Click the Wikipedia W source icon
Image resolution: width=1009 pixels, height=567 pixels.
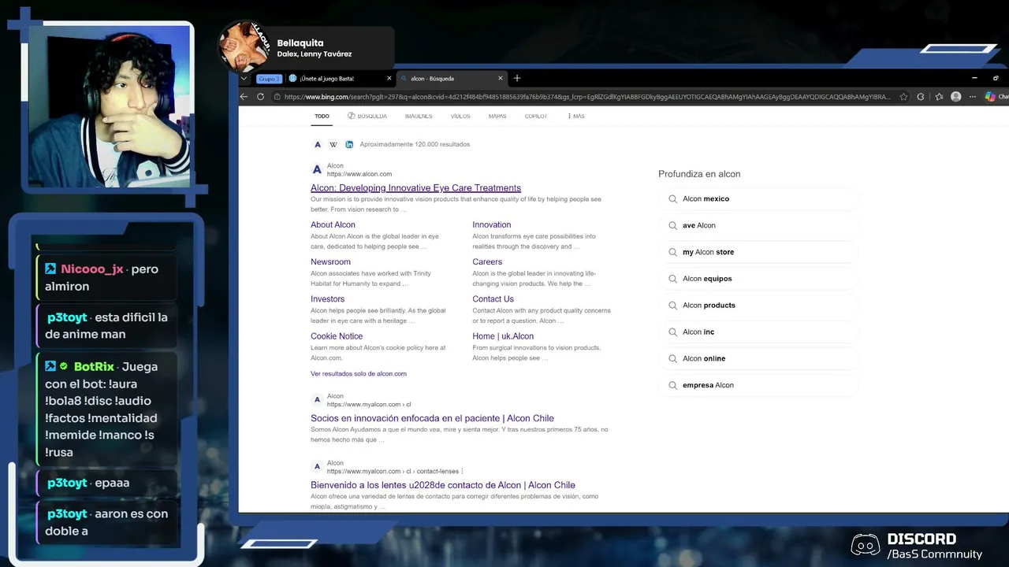click(333, 144)
